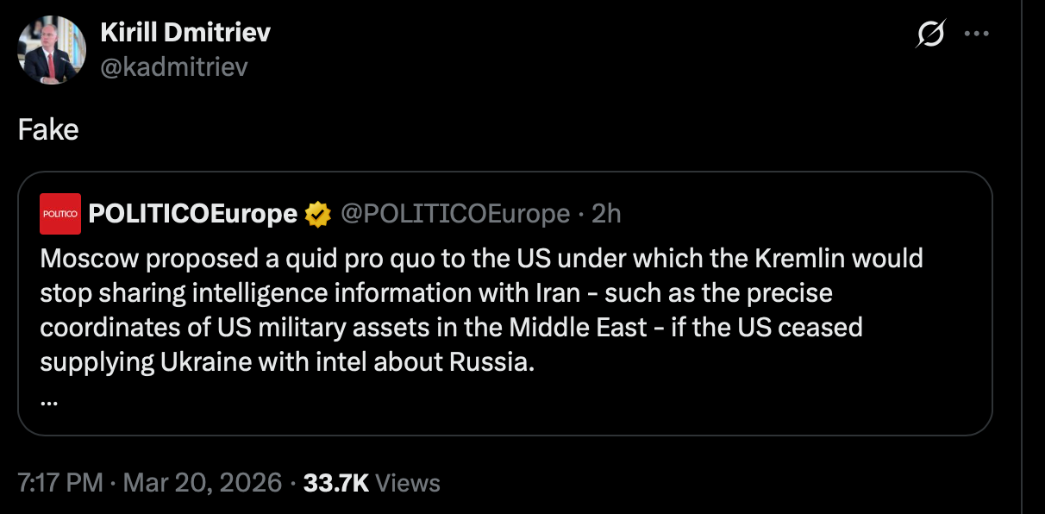The width and height of the screenshot is (1045, 514).
Task: Click the Views label
Action: pos(408,483)
